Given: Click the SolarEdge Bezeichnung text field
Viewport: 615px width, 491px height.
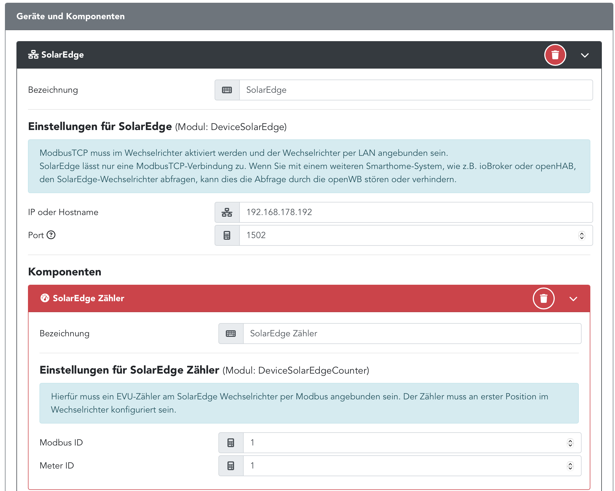Looking at the screenshot, I should [x=416, y=90].
